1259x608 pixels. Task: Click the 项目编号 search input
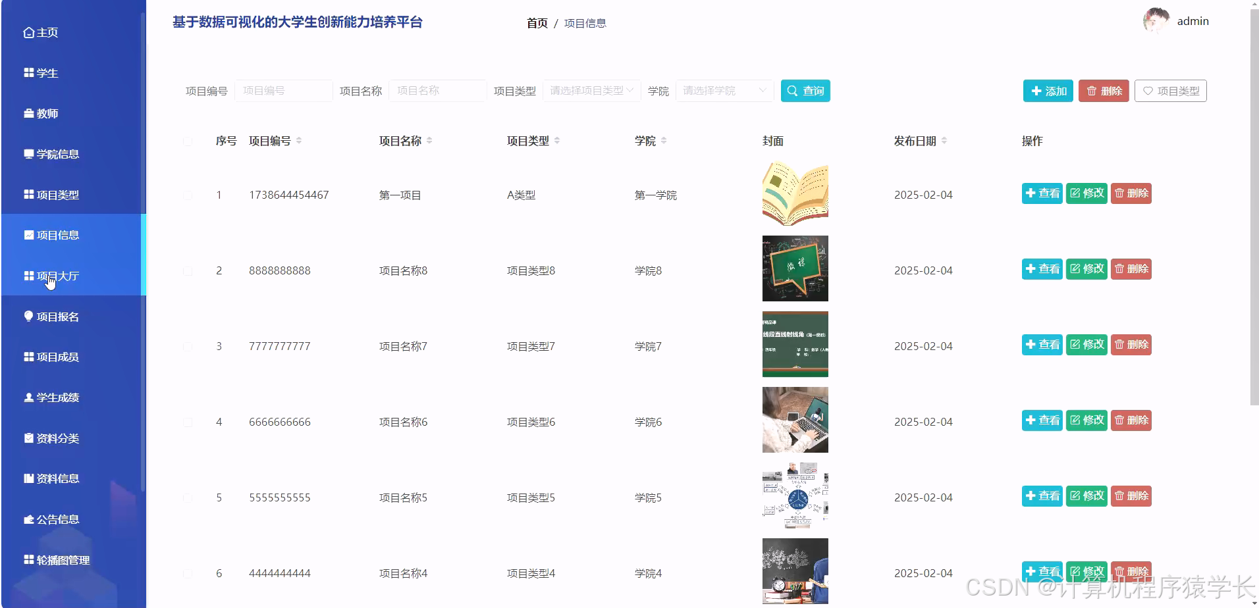click(x=284, y=91)
